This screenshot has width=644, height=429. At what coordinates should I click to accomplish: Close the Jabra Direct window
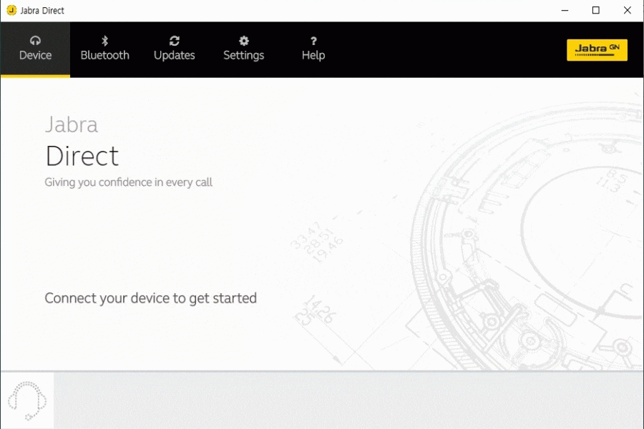[627, 10]
